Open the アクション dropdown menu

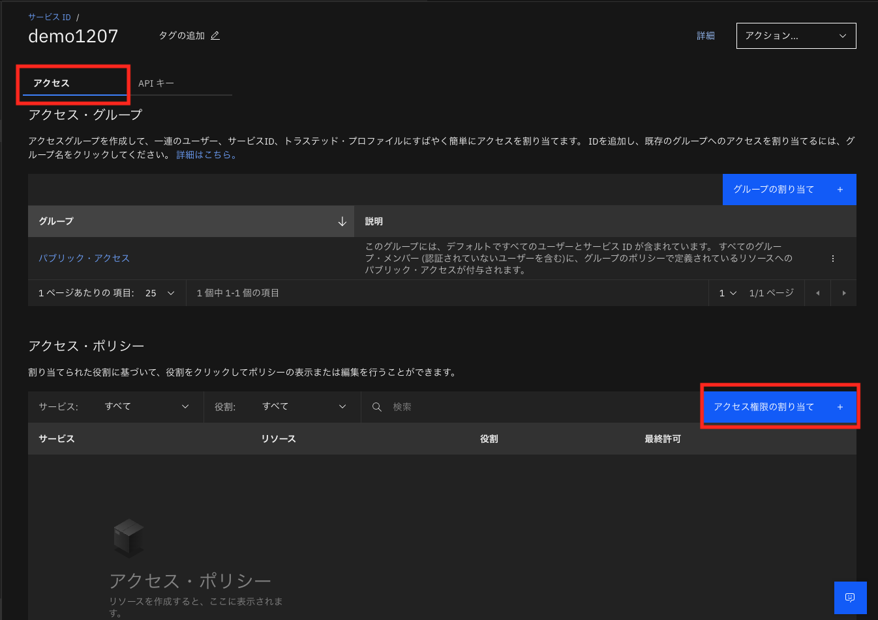click(x=796, y=36)
